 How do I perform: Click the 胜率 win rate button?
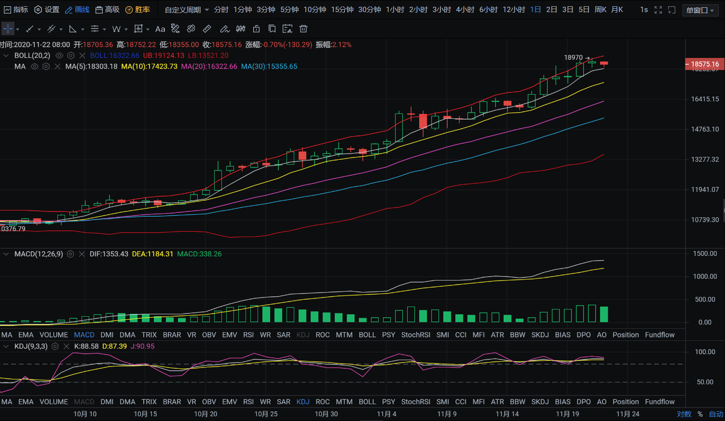coord(137,10)
